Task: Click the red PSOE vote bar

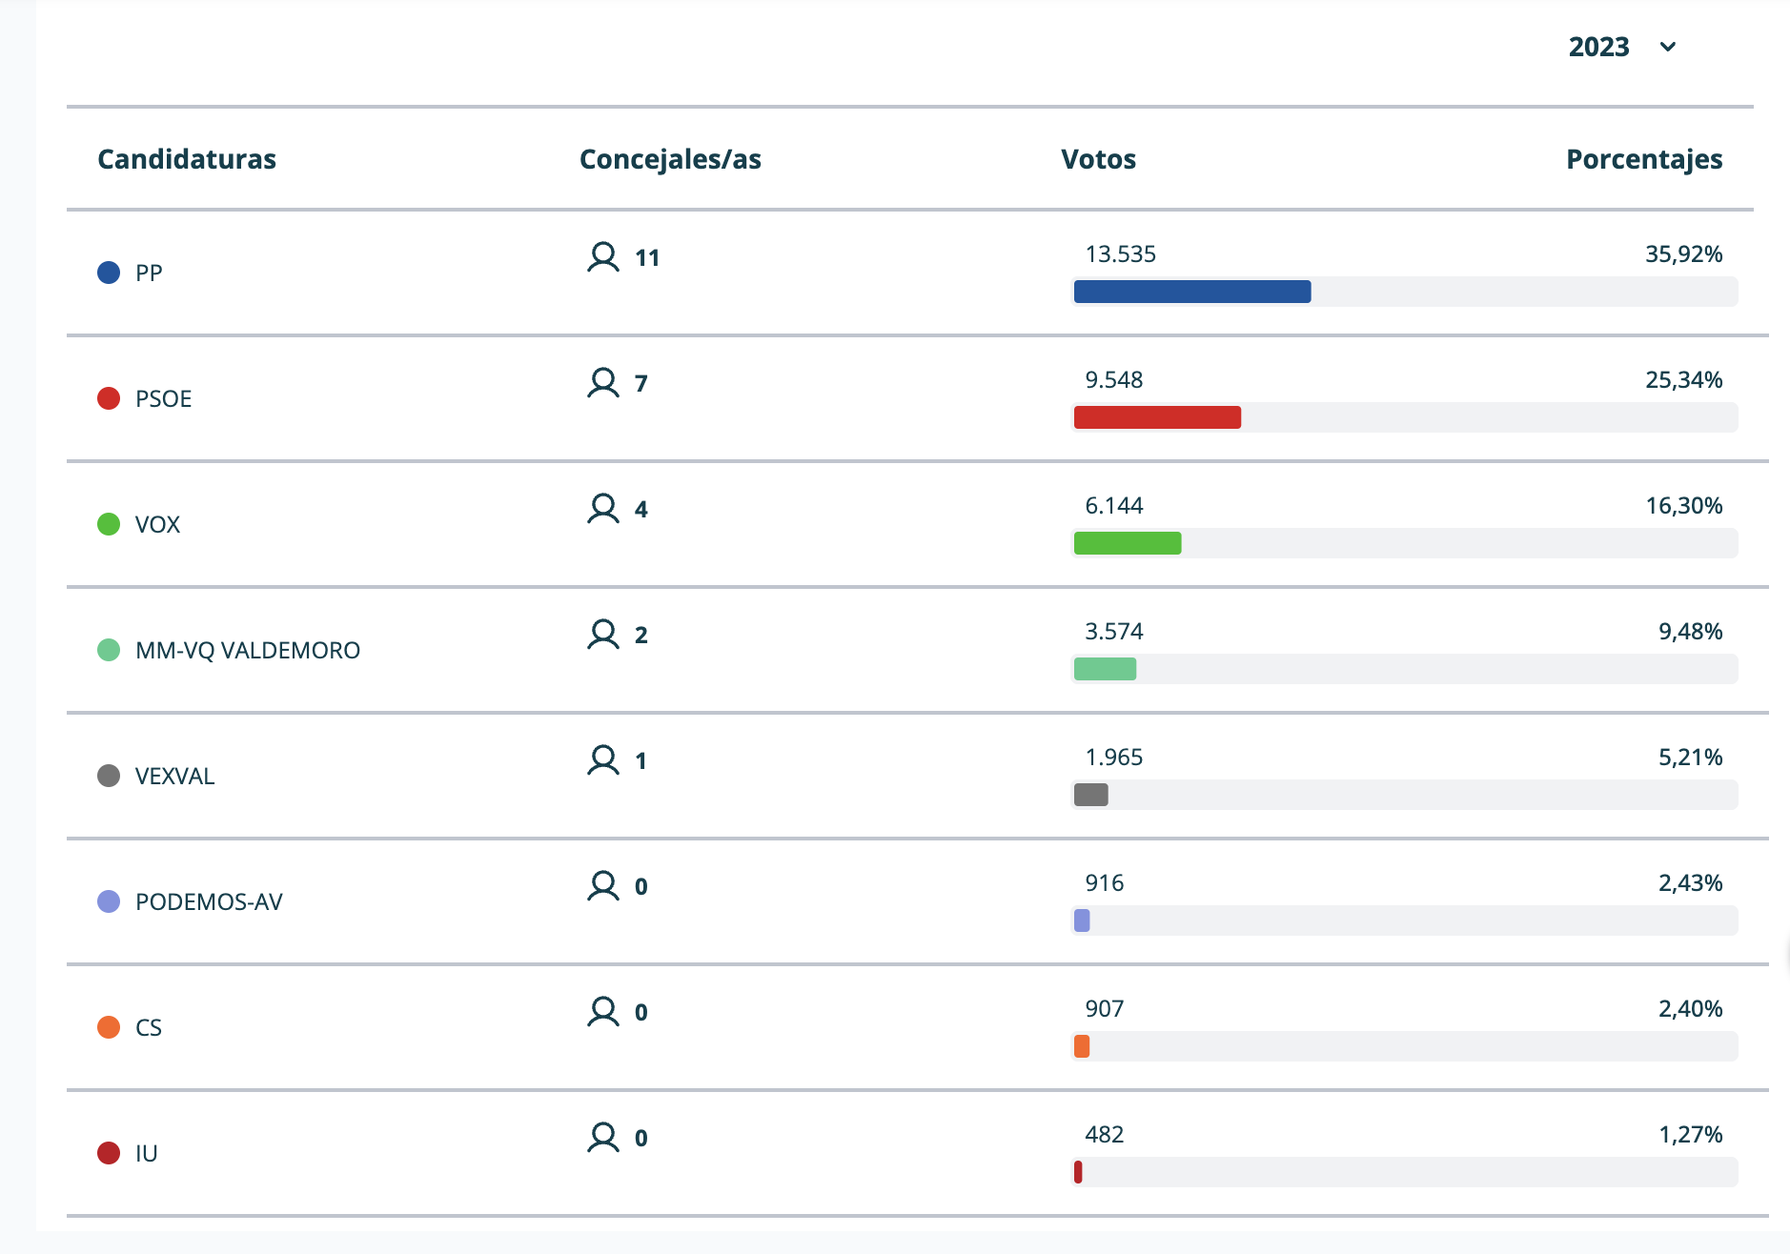Action: point(1157,417)
